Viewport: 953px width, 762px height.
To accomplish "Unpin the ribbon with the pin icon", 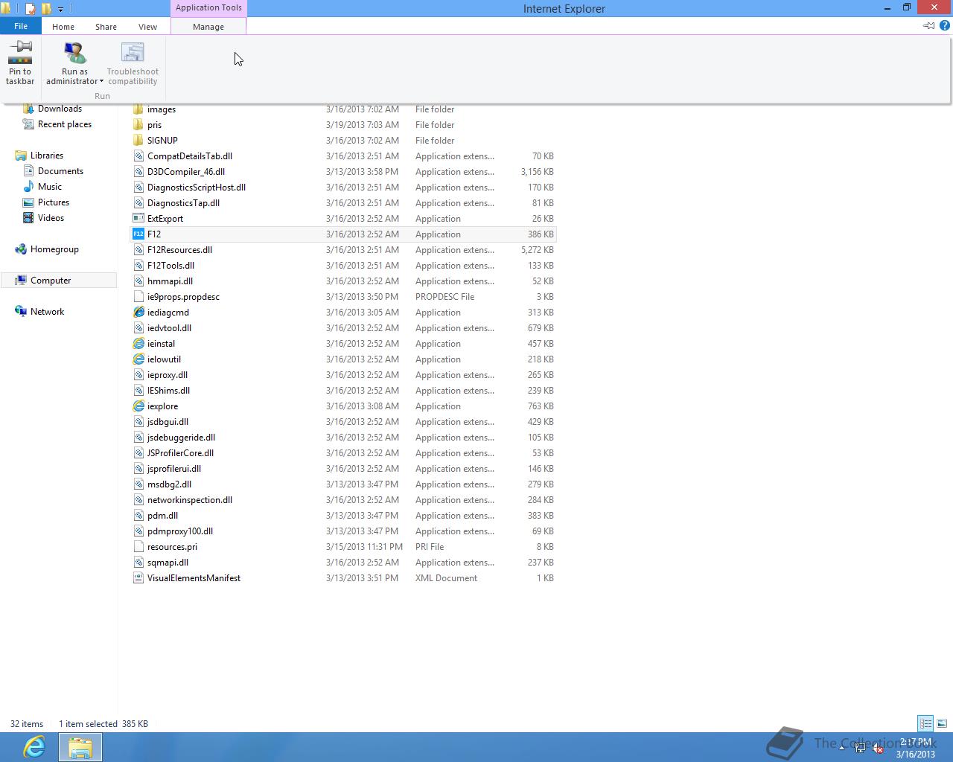I will [x=929, y=26].
